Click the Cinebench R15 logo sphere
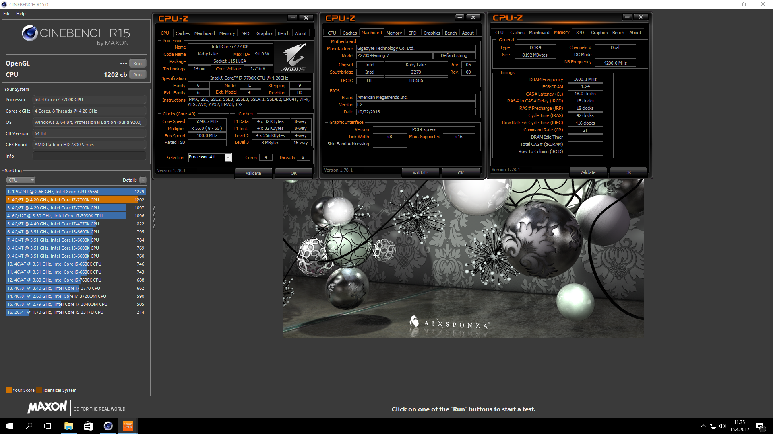773x434 pixels. point(30,33)
